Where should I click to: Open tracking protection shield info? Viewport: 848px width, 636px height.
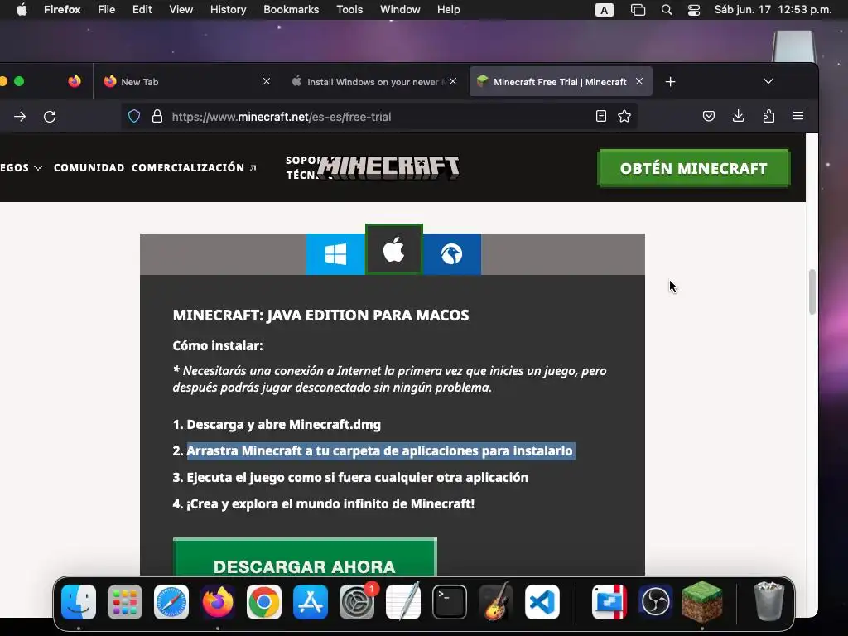(134, 116)
